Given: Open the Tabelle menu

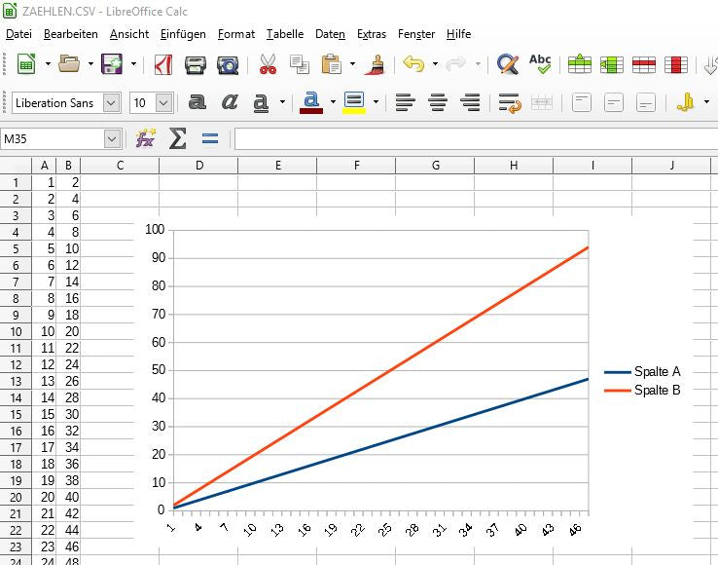Looking at the screenshot, I should pos(285,34).
